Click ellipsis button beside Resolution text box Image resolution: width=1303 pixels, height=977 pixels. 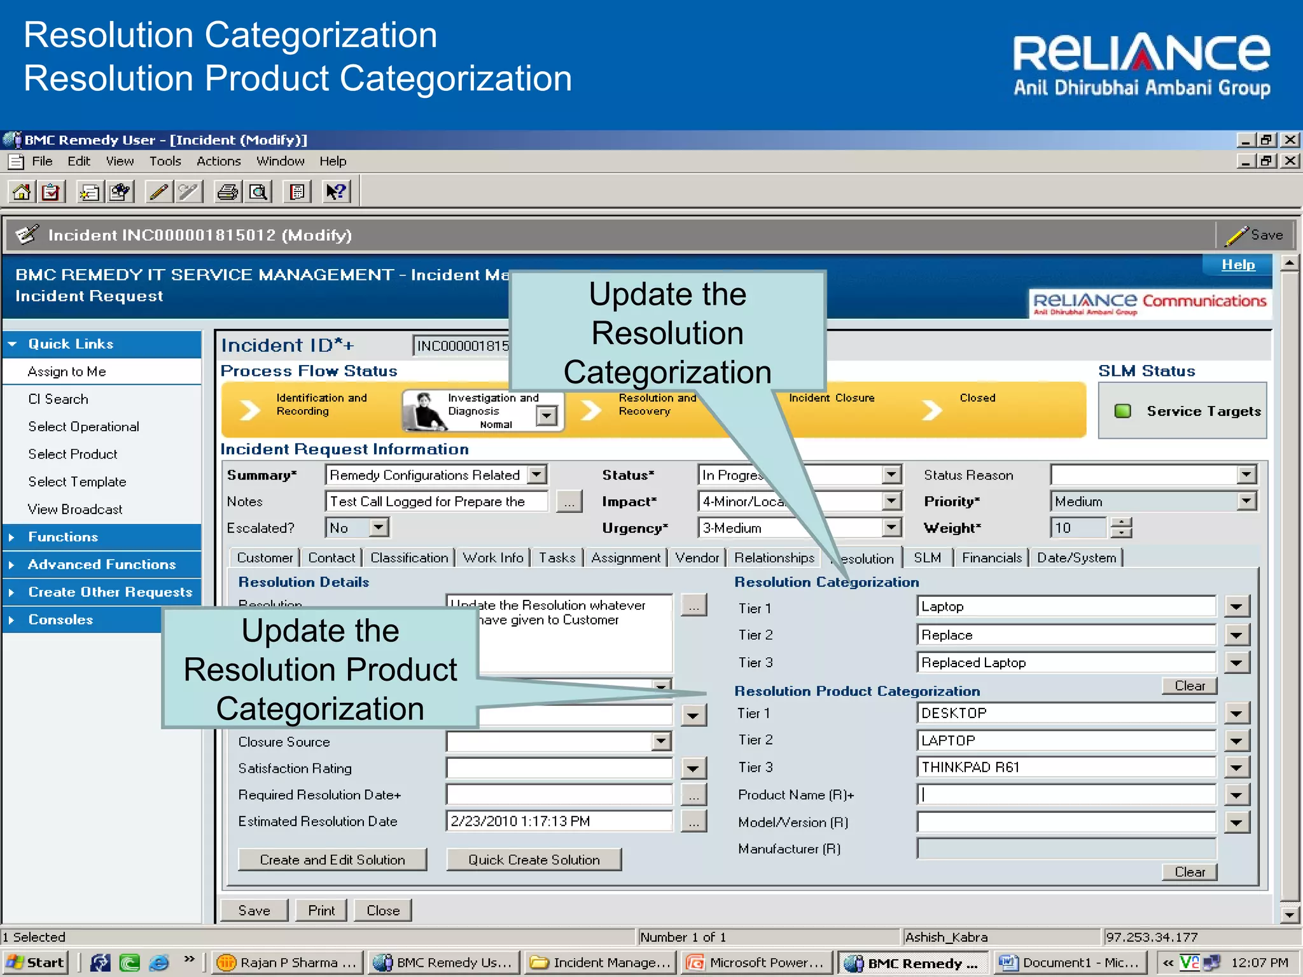(693, 606)
